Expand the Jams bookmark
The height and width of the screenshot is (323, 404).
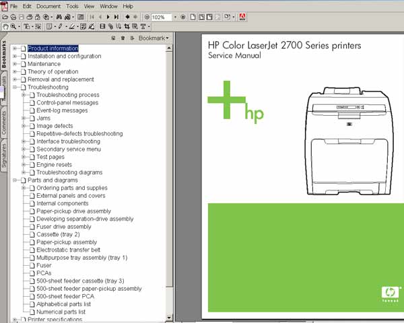pos(24,118)
